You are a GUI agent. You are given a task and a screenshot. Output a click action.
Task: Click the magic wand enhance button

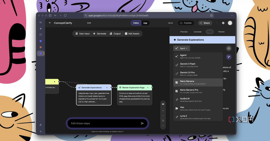229,57
